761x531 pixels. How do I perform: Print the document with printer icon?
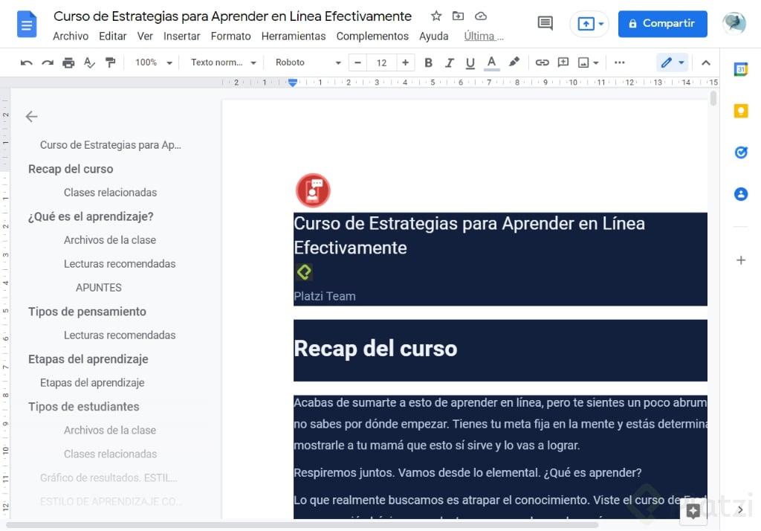[x=68, y=62]
